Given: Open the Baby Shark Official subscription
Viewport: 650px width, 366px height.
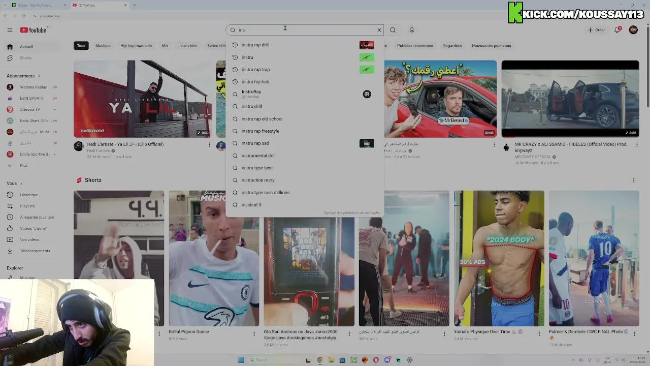Looking at the screenshot, I should 33,120.
